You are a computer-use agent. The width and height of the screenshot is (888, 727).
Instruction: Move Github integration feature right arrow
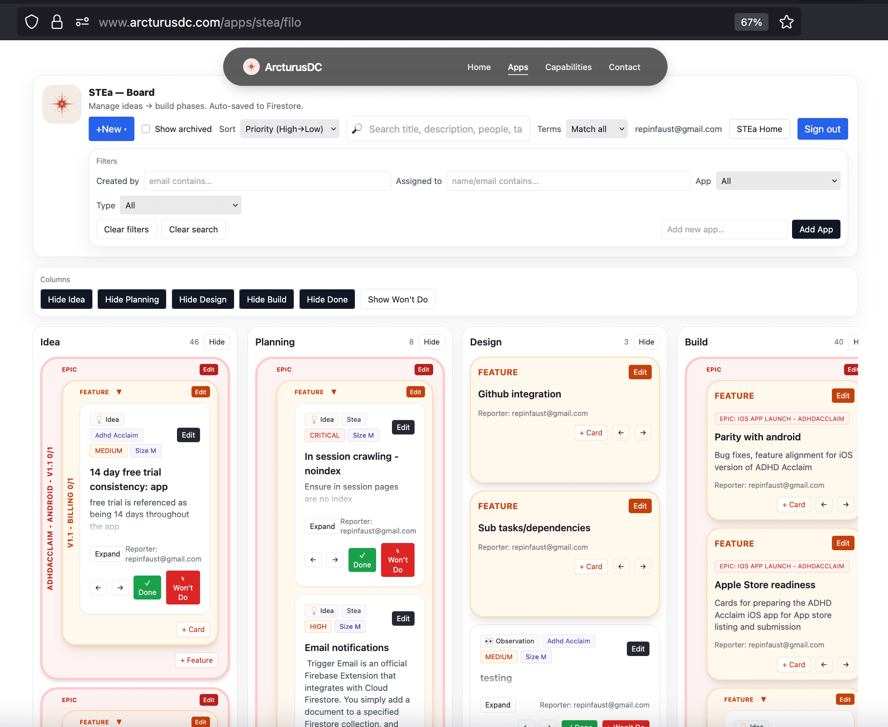click(643, 433)
